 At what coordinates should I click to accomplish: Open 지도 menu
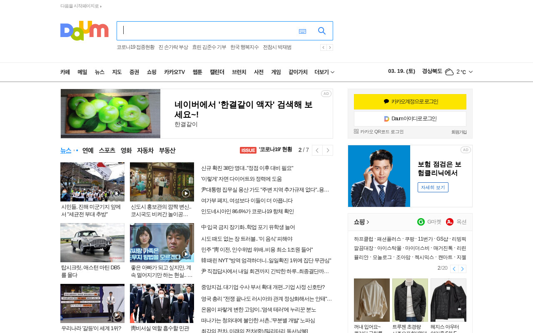[x=117, y=72]
